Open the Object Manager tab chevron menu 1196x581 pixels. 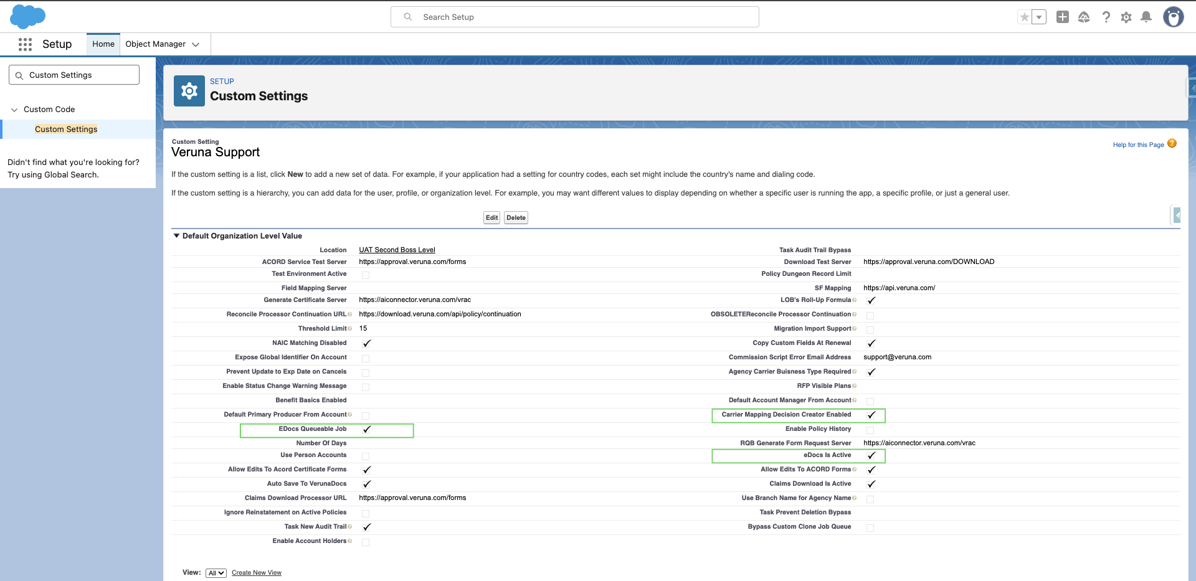[196, 44]
